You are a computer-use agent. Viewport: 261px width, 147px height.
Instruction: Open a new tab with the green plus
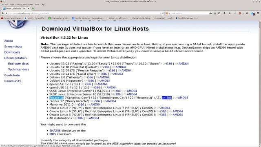point(33,9)
